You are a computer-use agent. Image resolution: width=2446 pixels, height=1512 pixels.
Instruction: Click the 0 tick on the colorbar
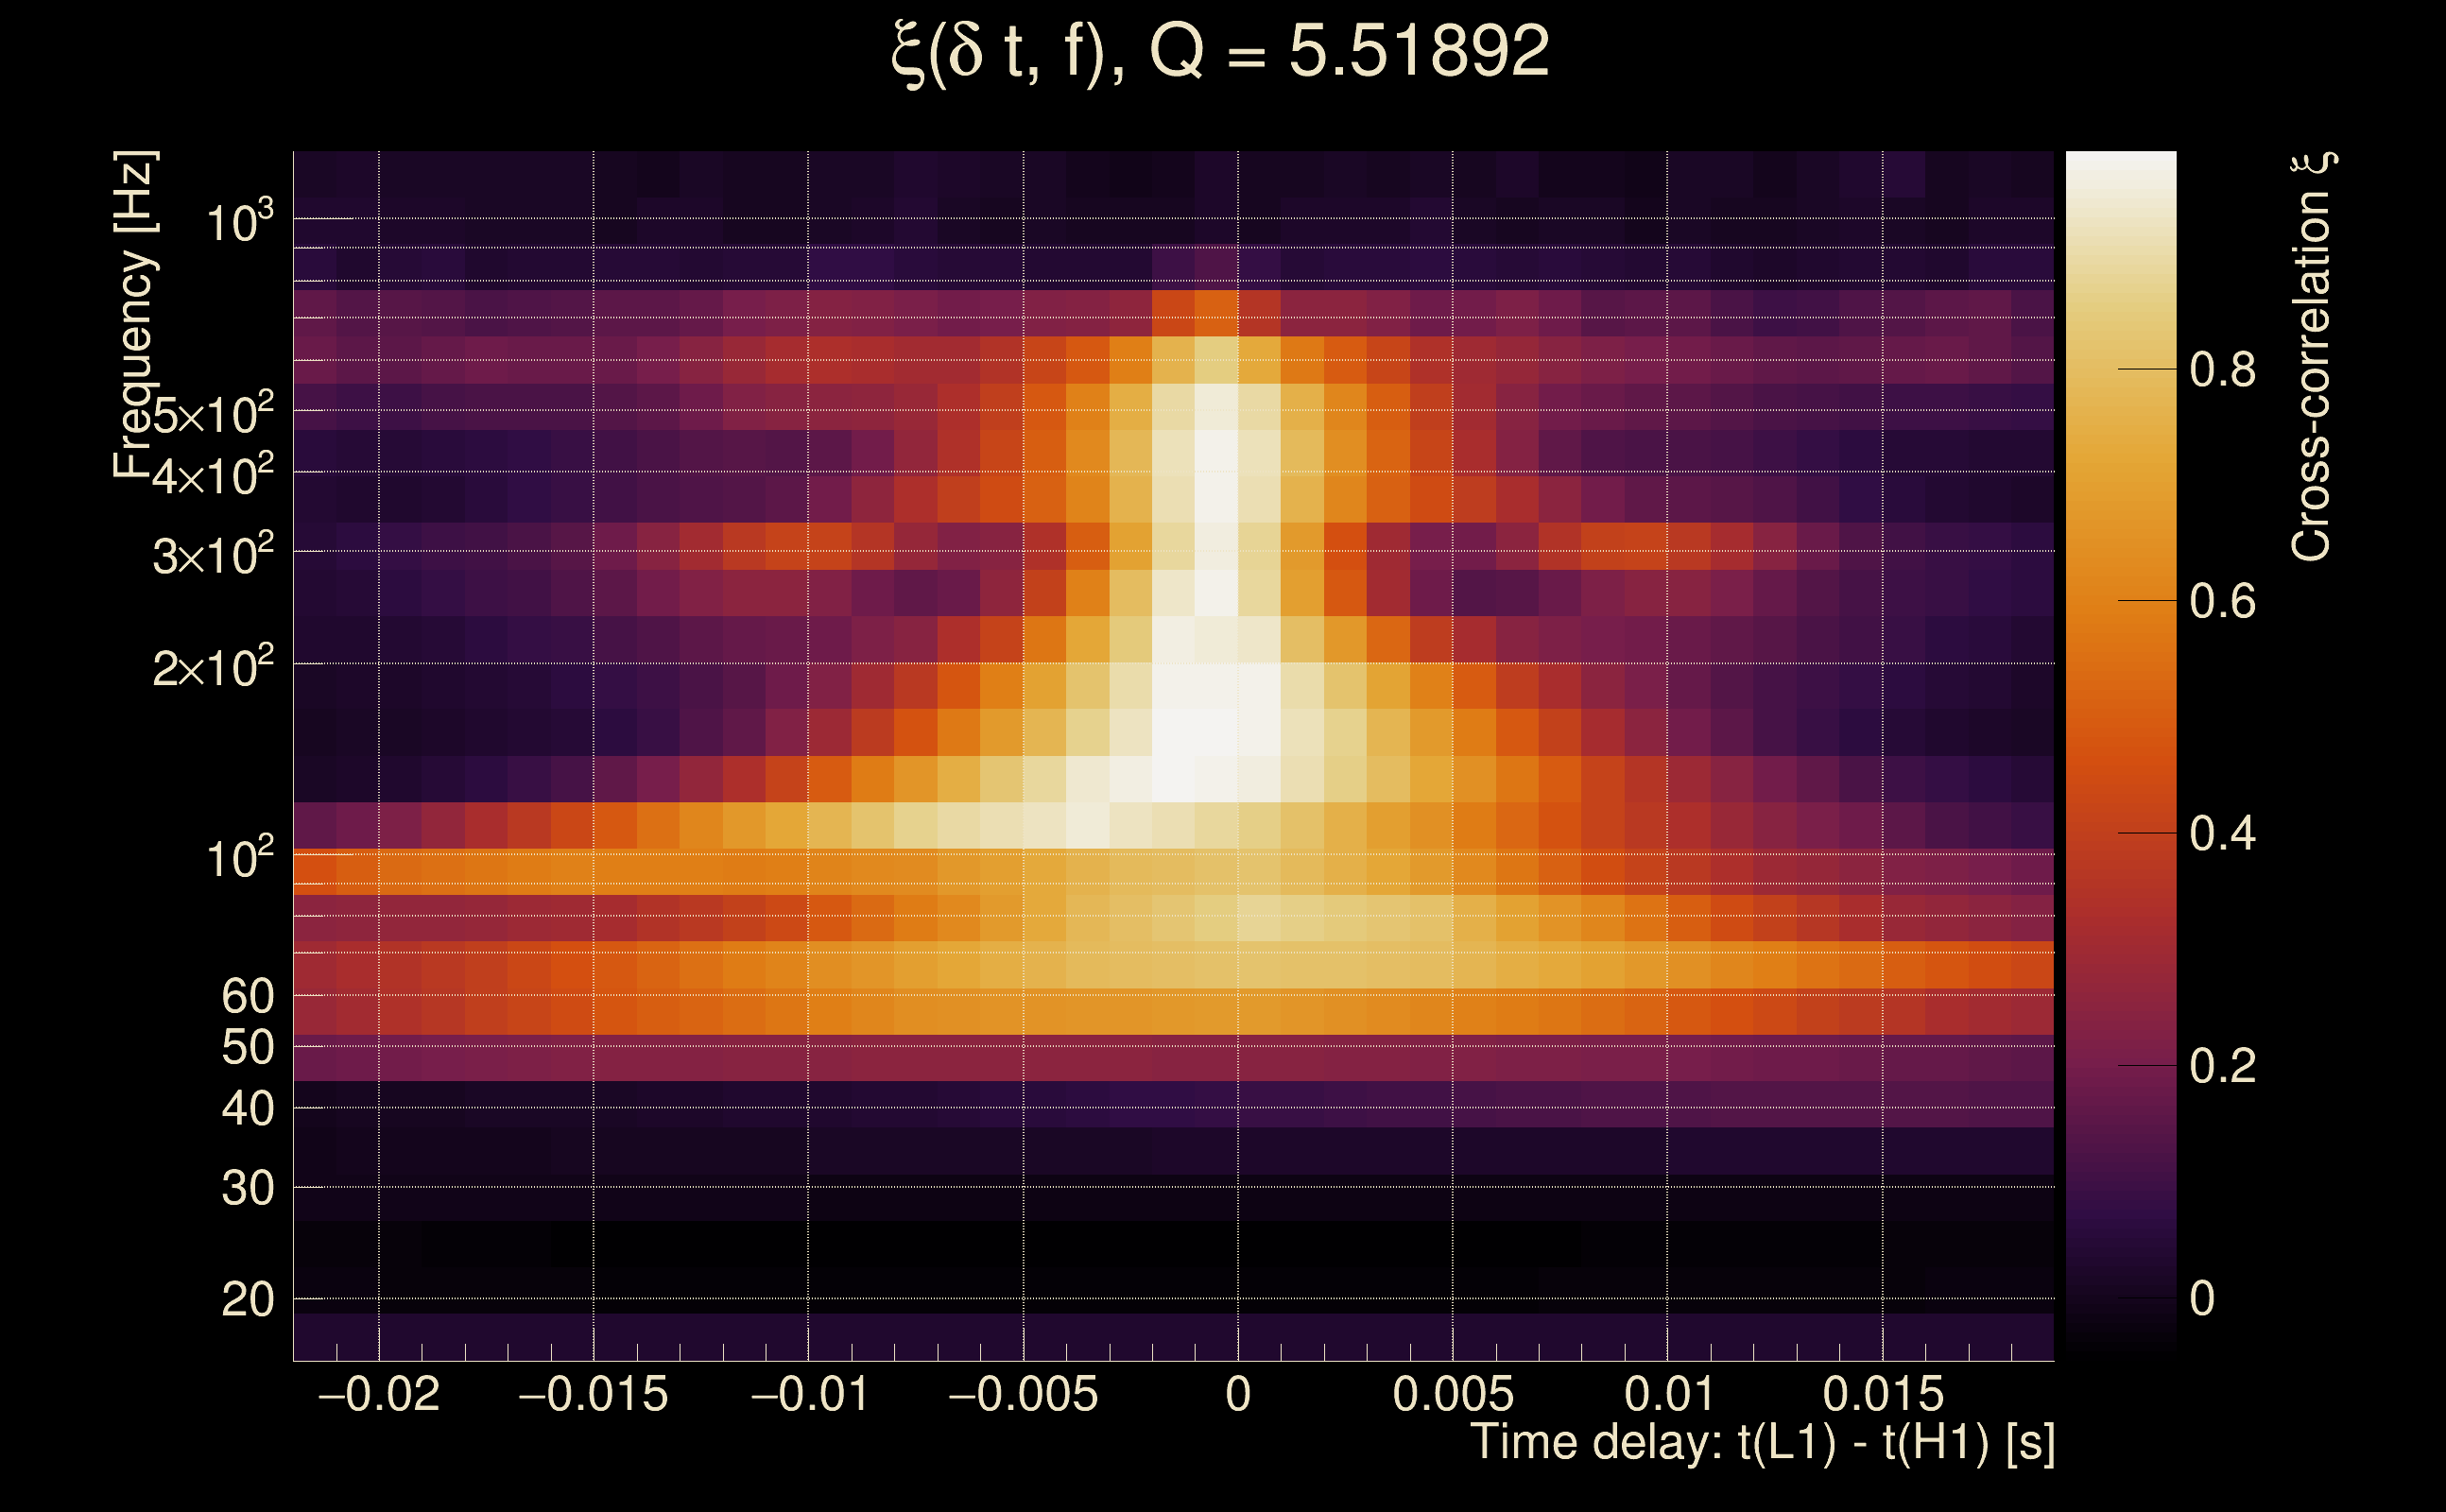coord(2202,1299)
